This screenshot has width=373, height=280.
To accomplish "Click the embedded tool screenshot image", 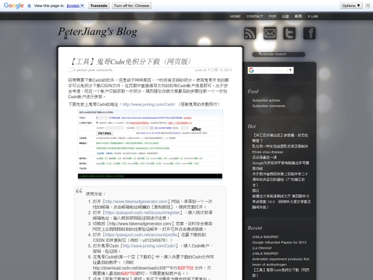I will [150, 144].
